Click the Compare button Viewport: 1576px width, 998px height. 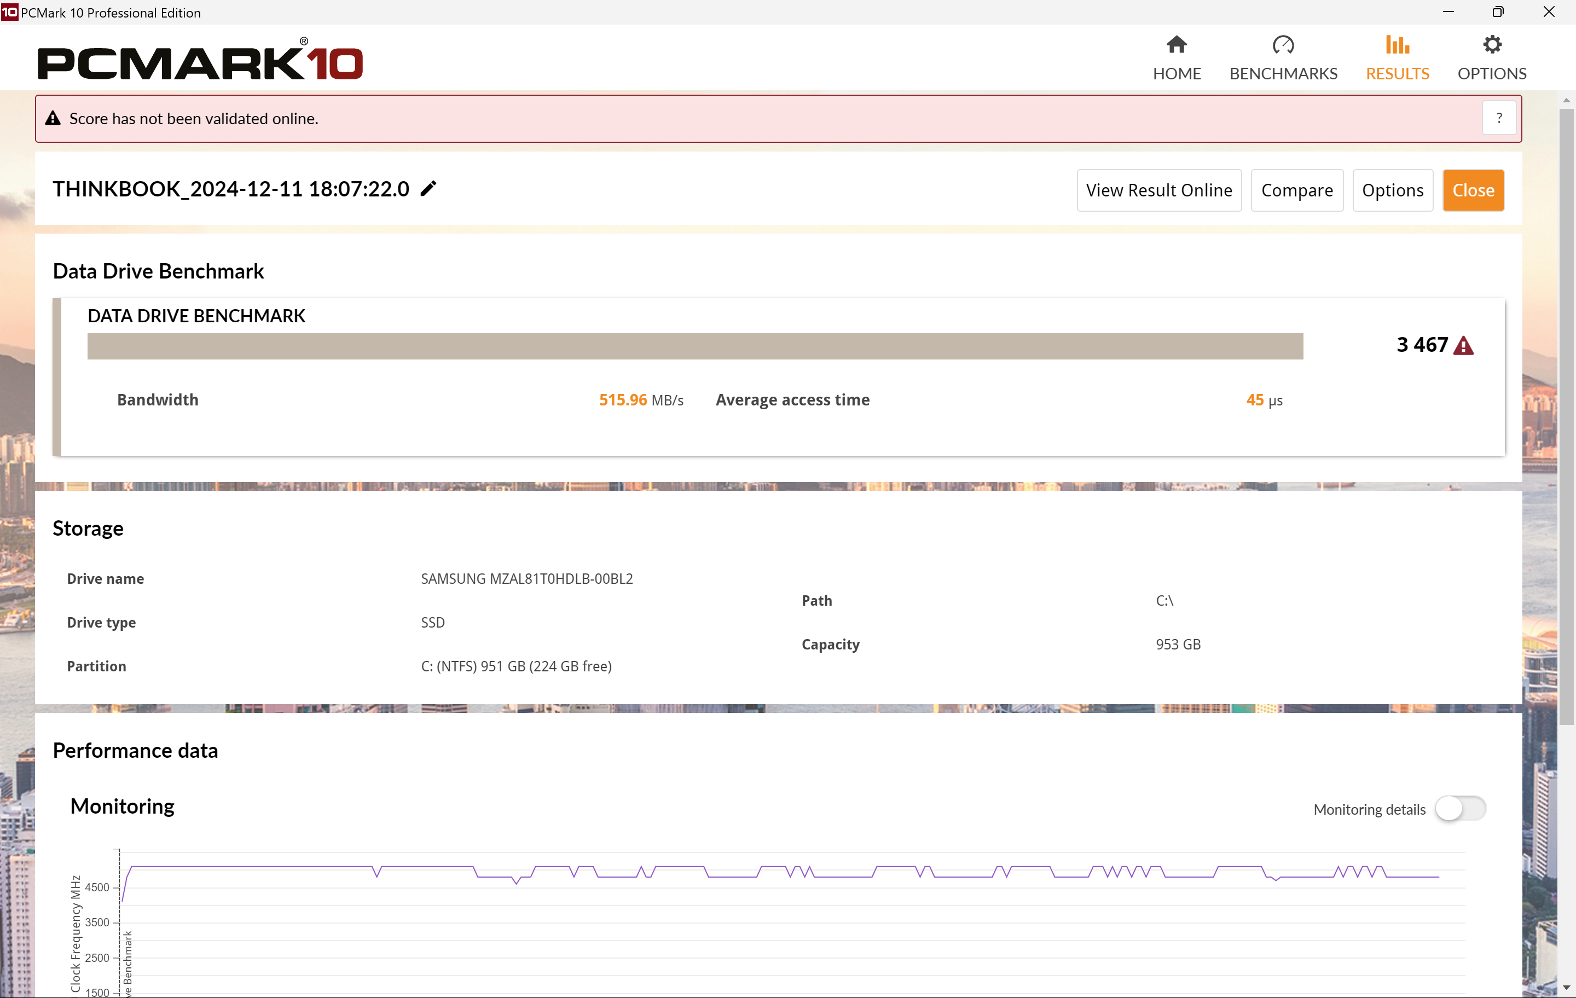1296,190
